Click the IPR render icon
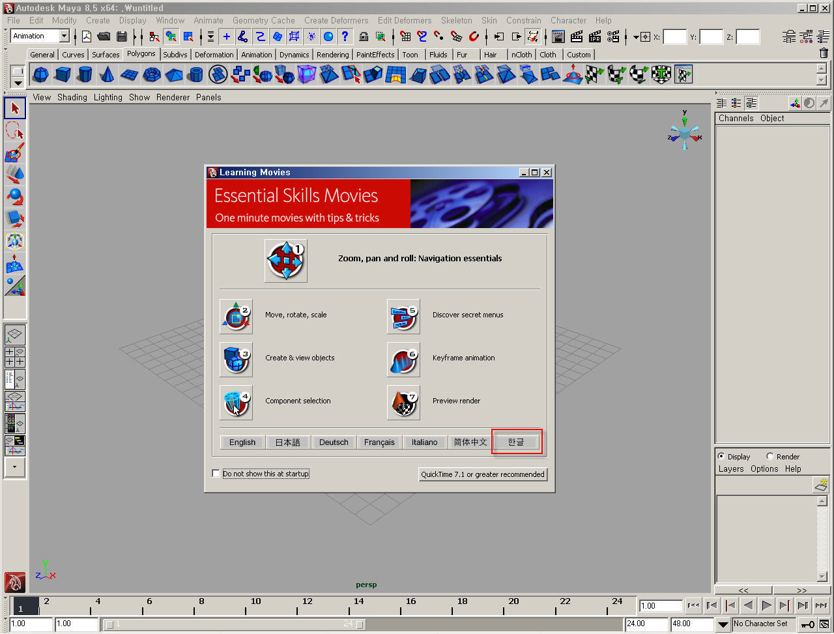Screen dimensions: 834x634 coord(595,36)
